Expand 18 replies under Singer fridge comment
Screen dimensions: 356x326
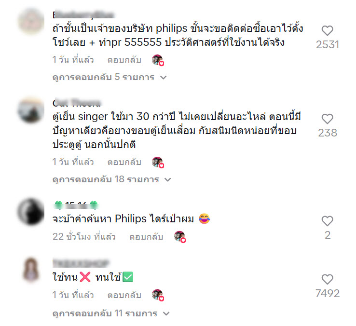coord(111,179)
